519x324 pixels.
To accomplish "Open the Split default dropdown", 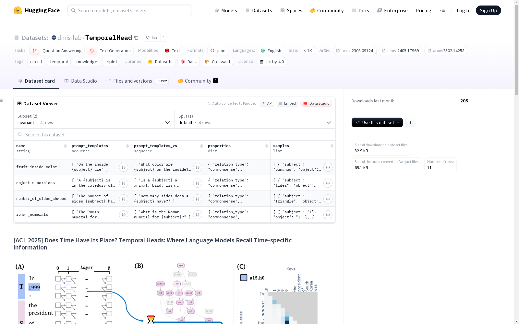I will pos(255,119).
